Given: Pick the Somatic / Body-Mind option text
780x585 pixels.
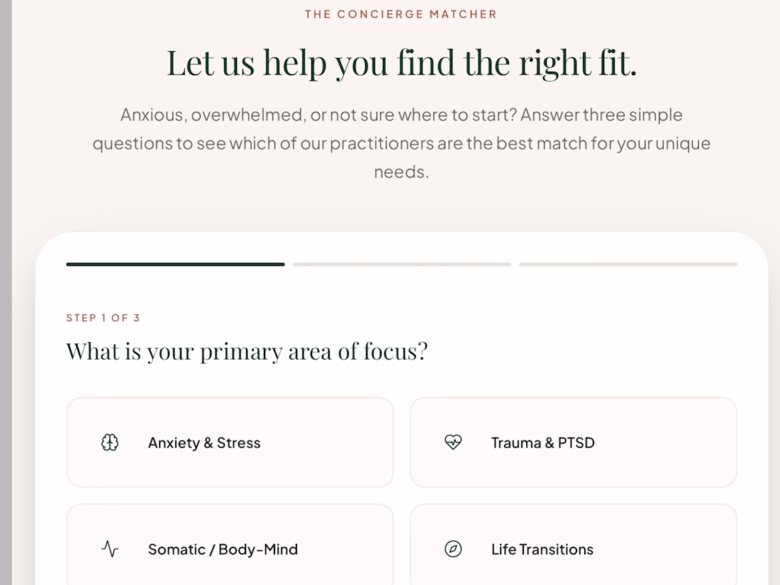Looking at the screenshot, I should [x=223, y=549].
